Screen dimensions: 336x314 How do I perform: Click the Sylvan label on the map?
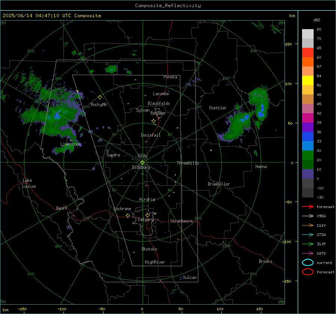pyautogui.click(x=143, y=110)
